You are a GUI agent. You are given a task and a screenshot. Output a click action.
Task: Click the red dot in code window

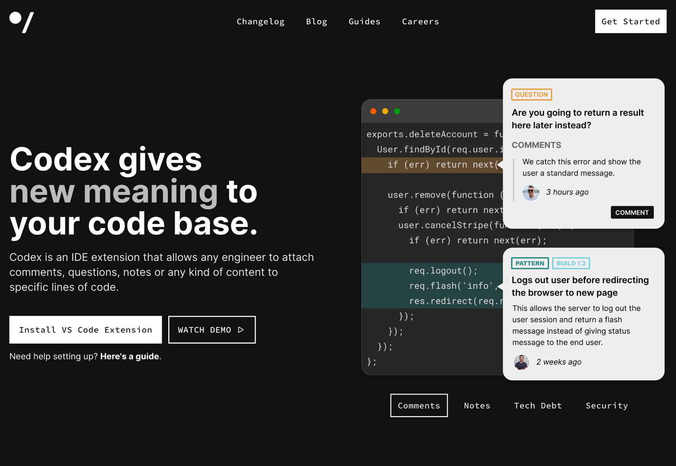click(373, 111)
